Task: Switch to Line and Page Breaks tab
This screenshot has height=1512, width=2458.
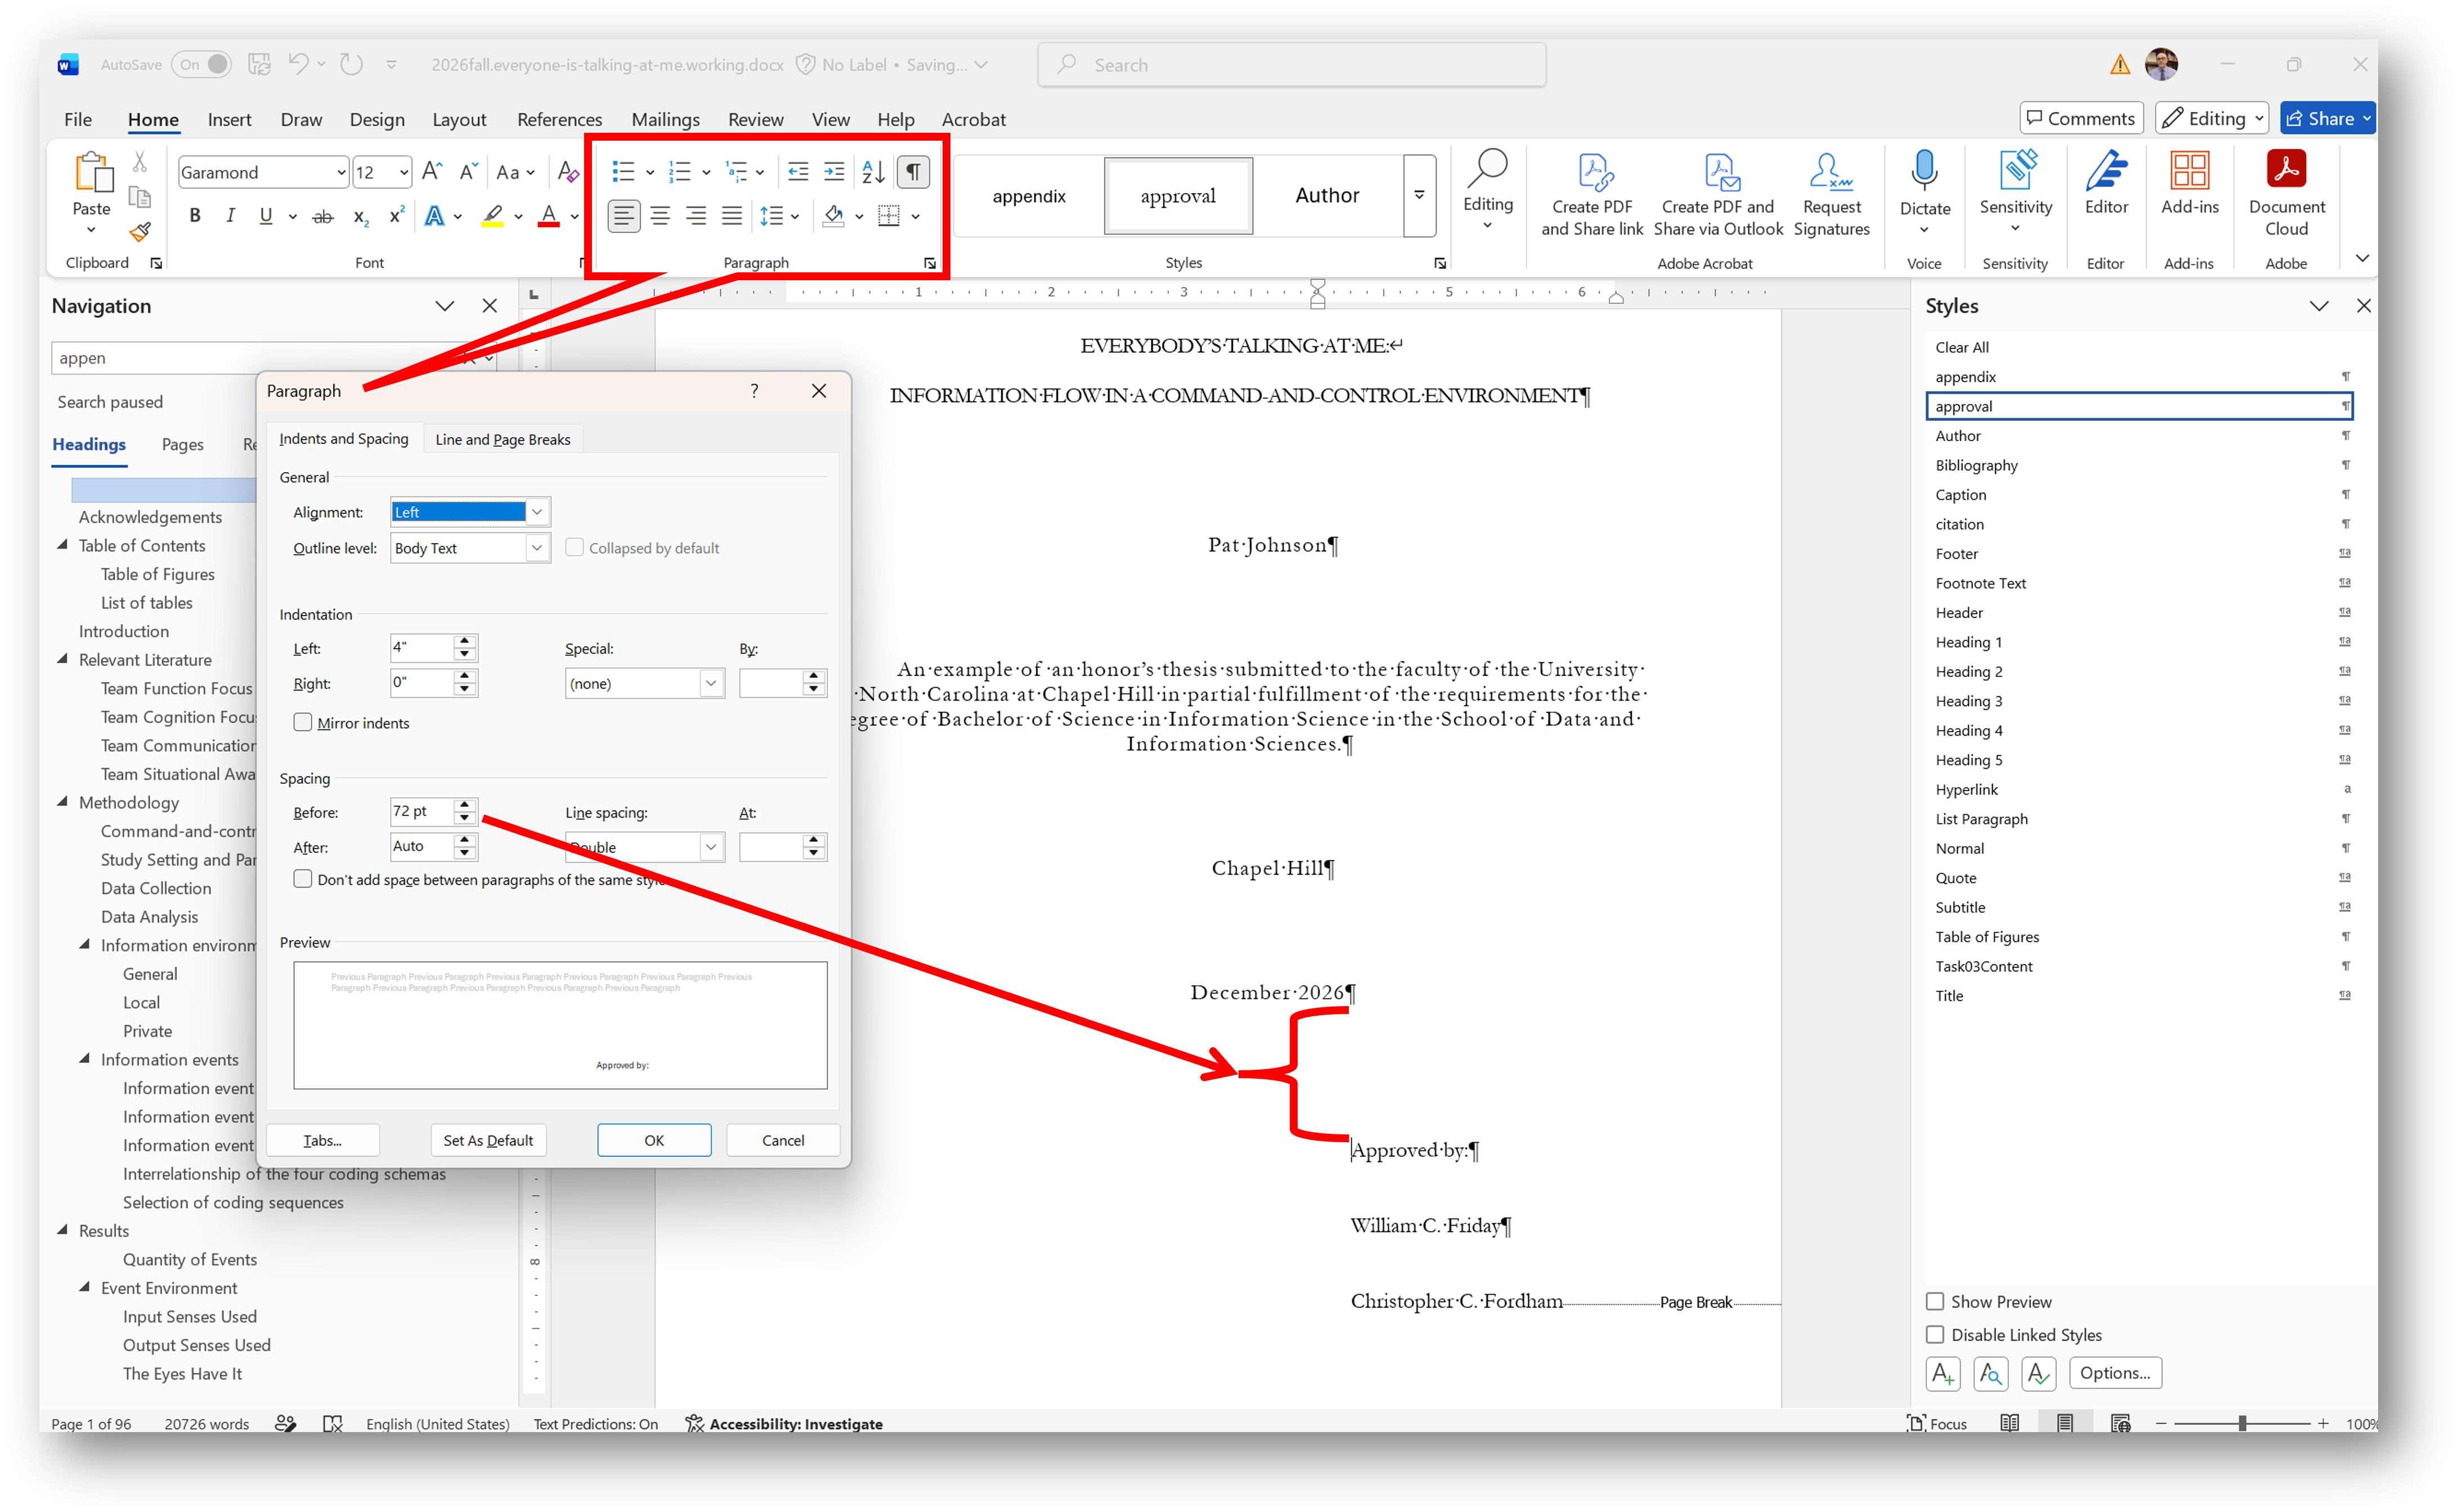Action: [x=502, y=439]
